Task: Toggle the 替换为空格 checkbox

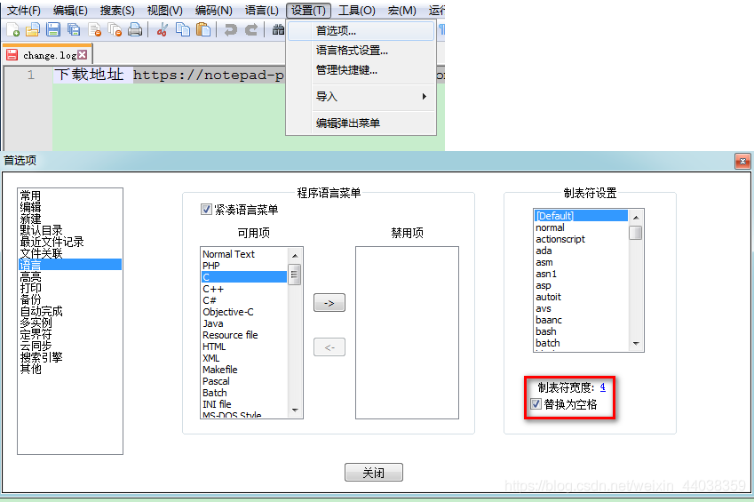Action: click(536, 403)
